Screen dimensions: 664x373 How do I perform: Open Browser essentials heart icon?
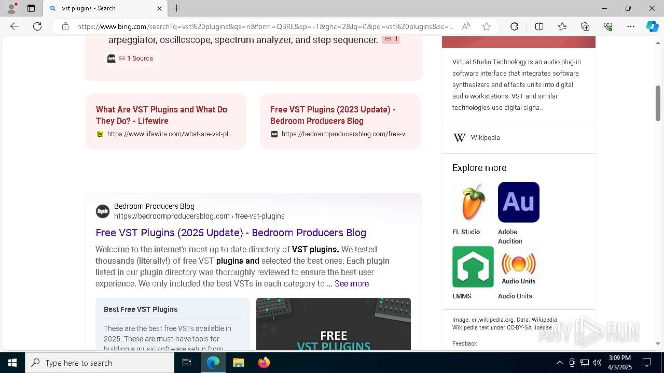click(x=608, y=26)
